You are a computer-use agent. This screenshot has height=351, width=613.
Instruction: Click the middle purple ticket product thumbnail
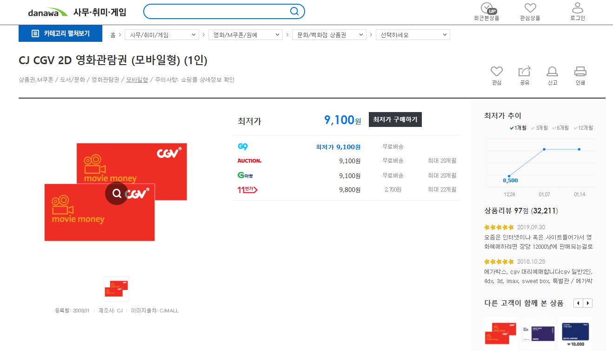538,334
